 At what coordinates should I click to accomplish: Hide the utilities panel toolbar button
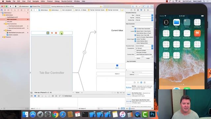coord(151,6)
